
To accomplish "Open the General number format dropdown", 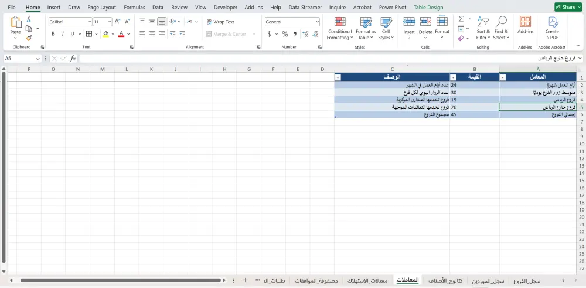I will [x=317, y=22].
